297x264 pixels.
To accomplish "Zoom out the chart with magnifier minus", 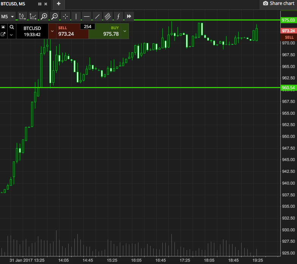I will click(x=55, y=16).
